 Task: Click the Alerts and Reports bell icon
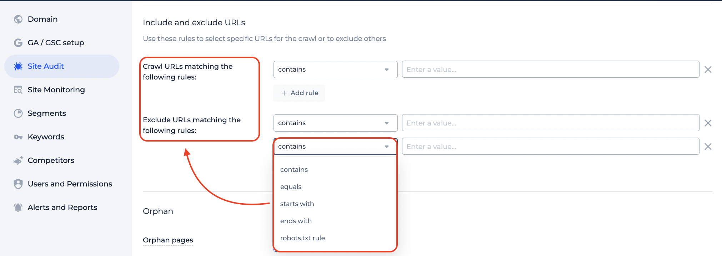tap(18, 208)
